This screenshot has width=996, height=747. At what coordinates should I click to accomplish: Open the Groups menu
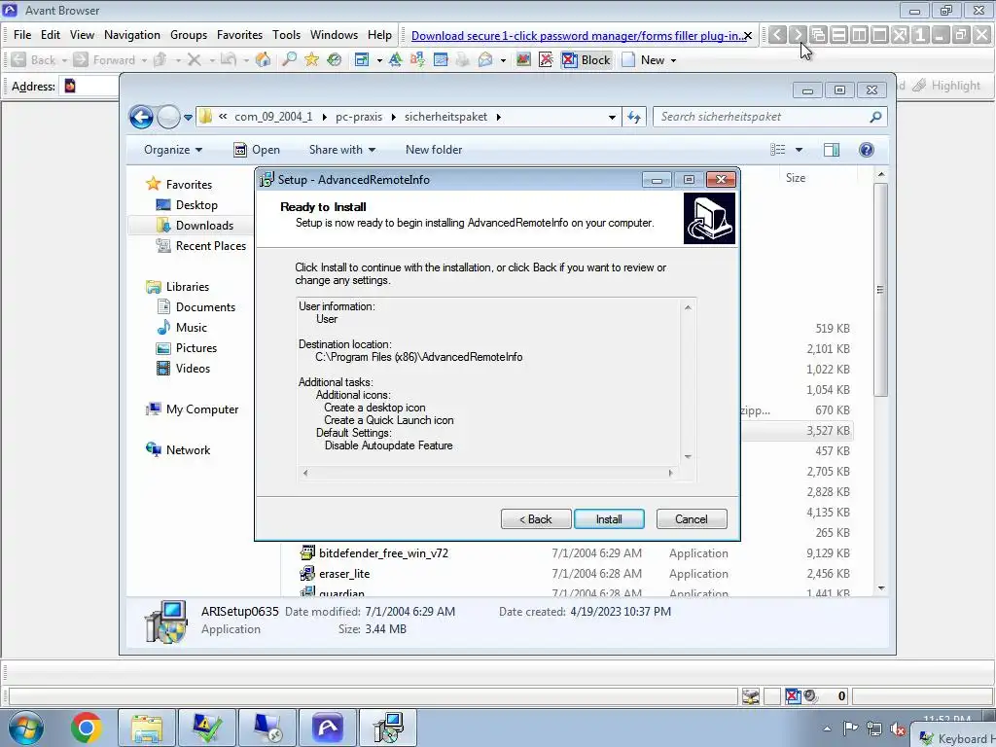(189, 35)
